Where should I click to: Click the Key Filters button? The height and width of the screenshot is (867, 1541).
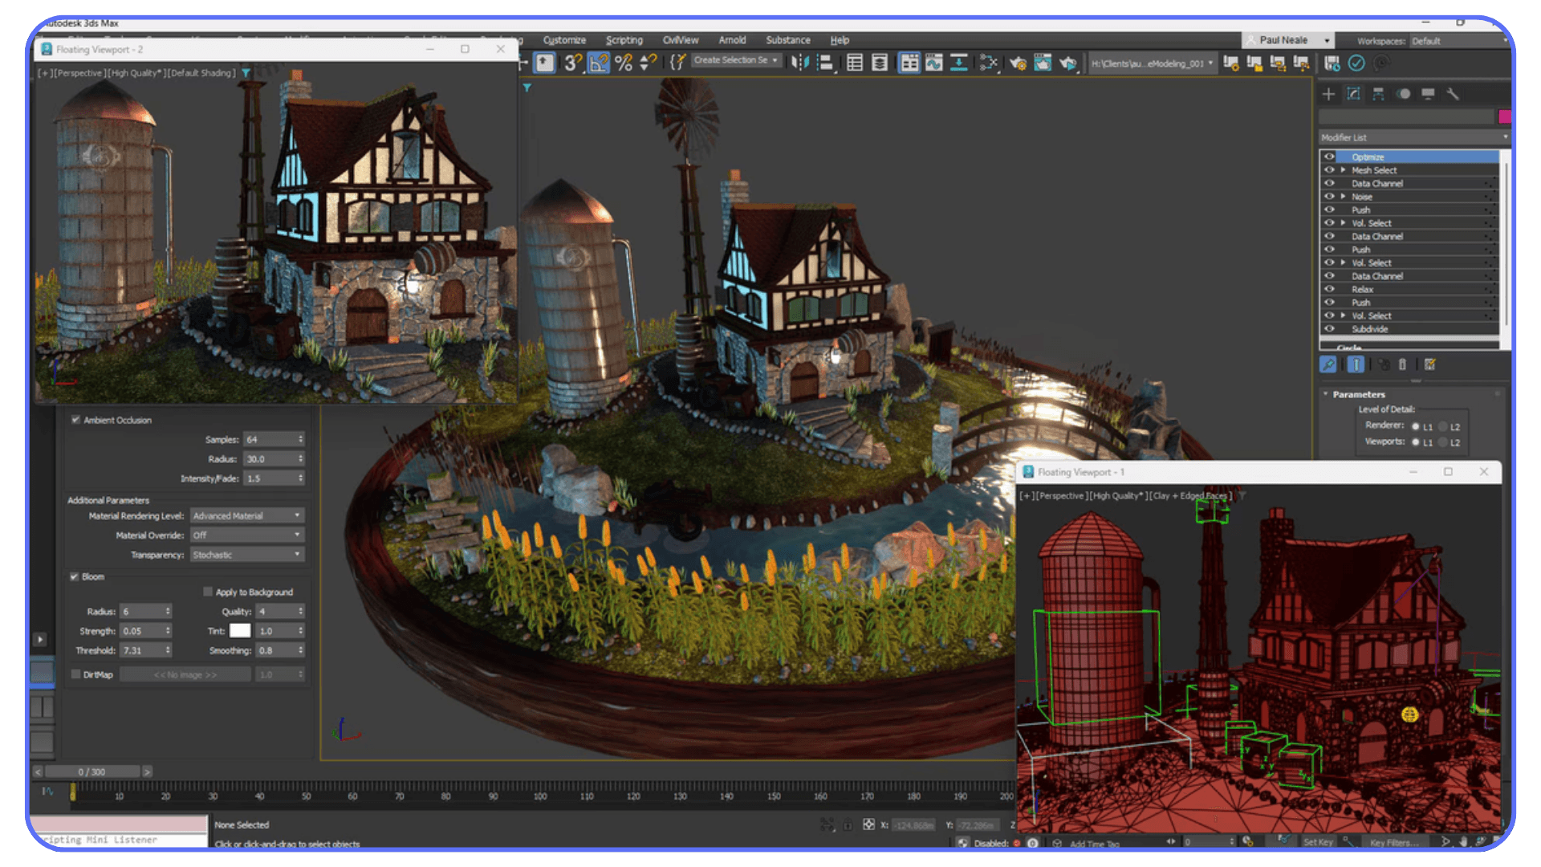[1394, 842]
